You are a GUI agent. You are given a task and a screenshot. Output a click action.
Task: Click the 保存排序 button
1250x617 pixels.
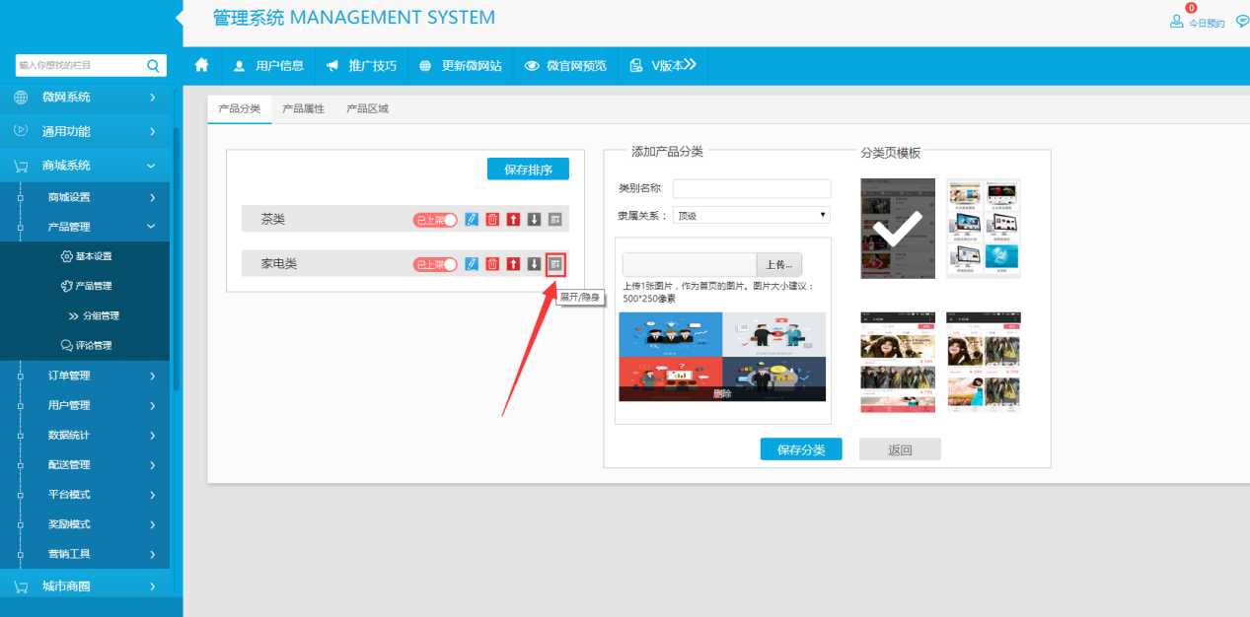tap(528, 170)
